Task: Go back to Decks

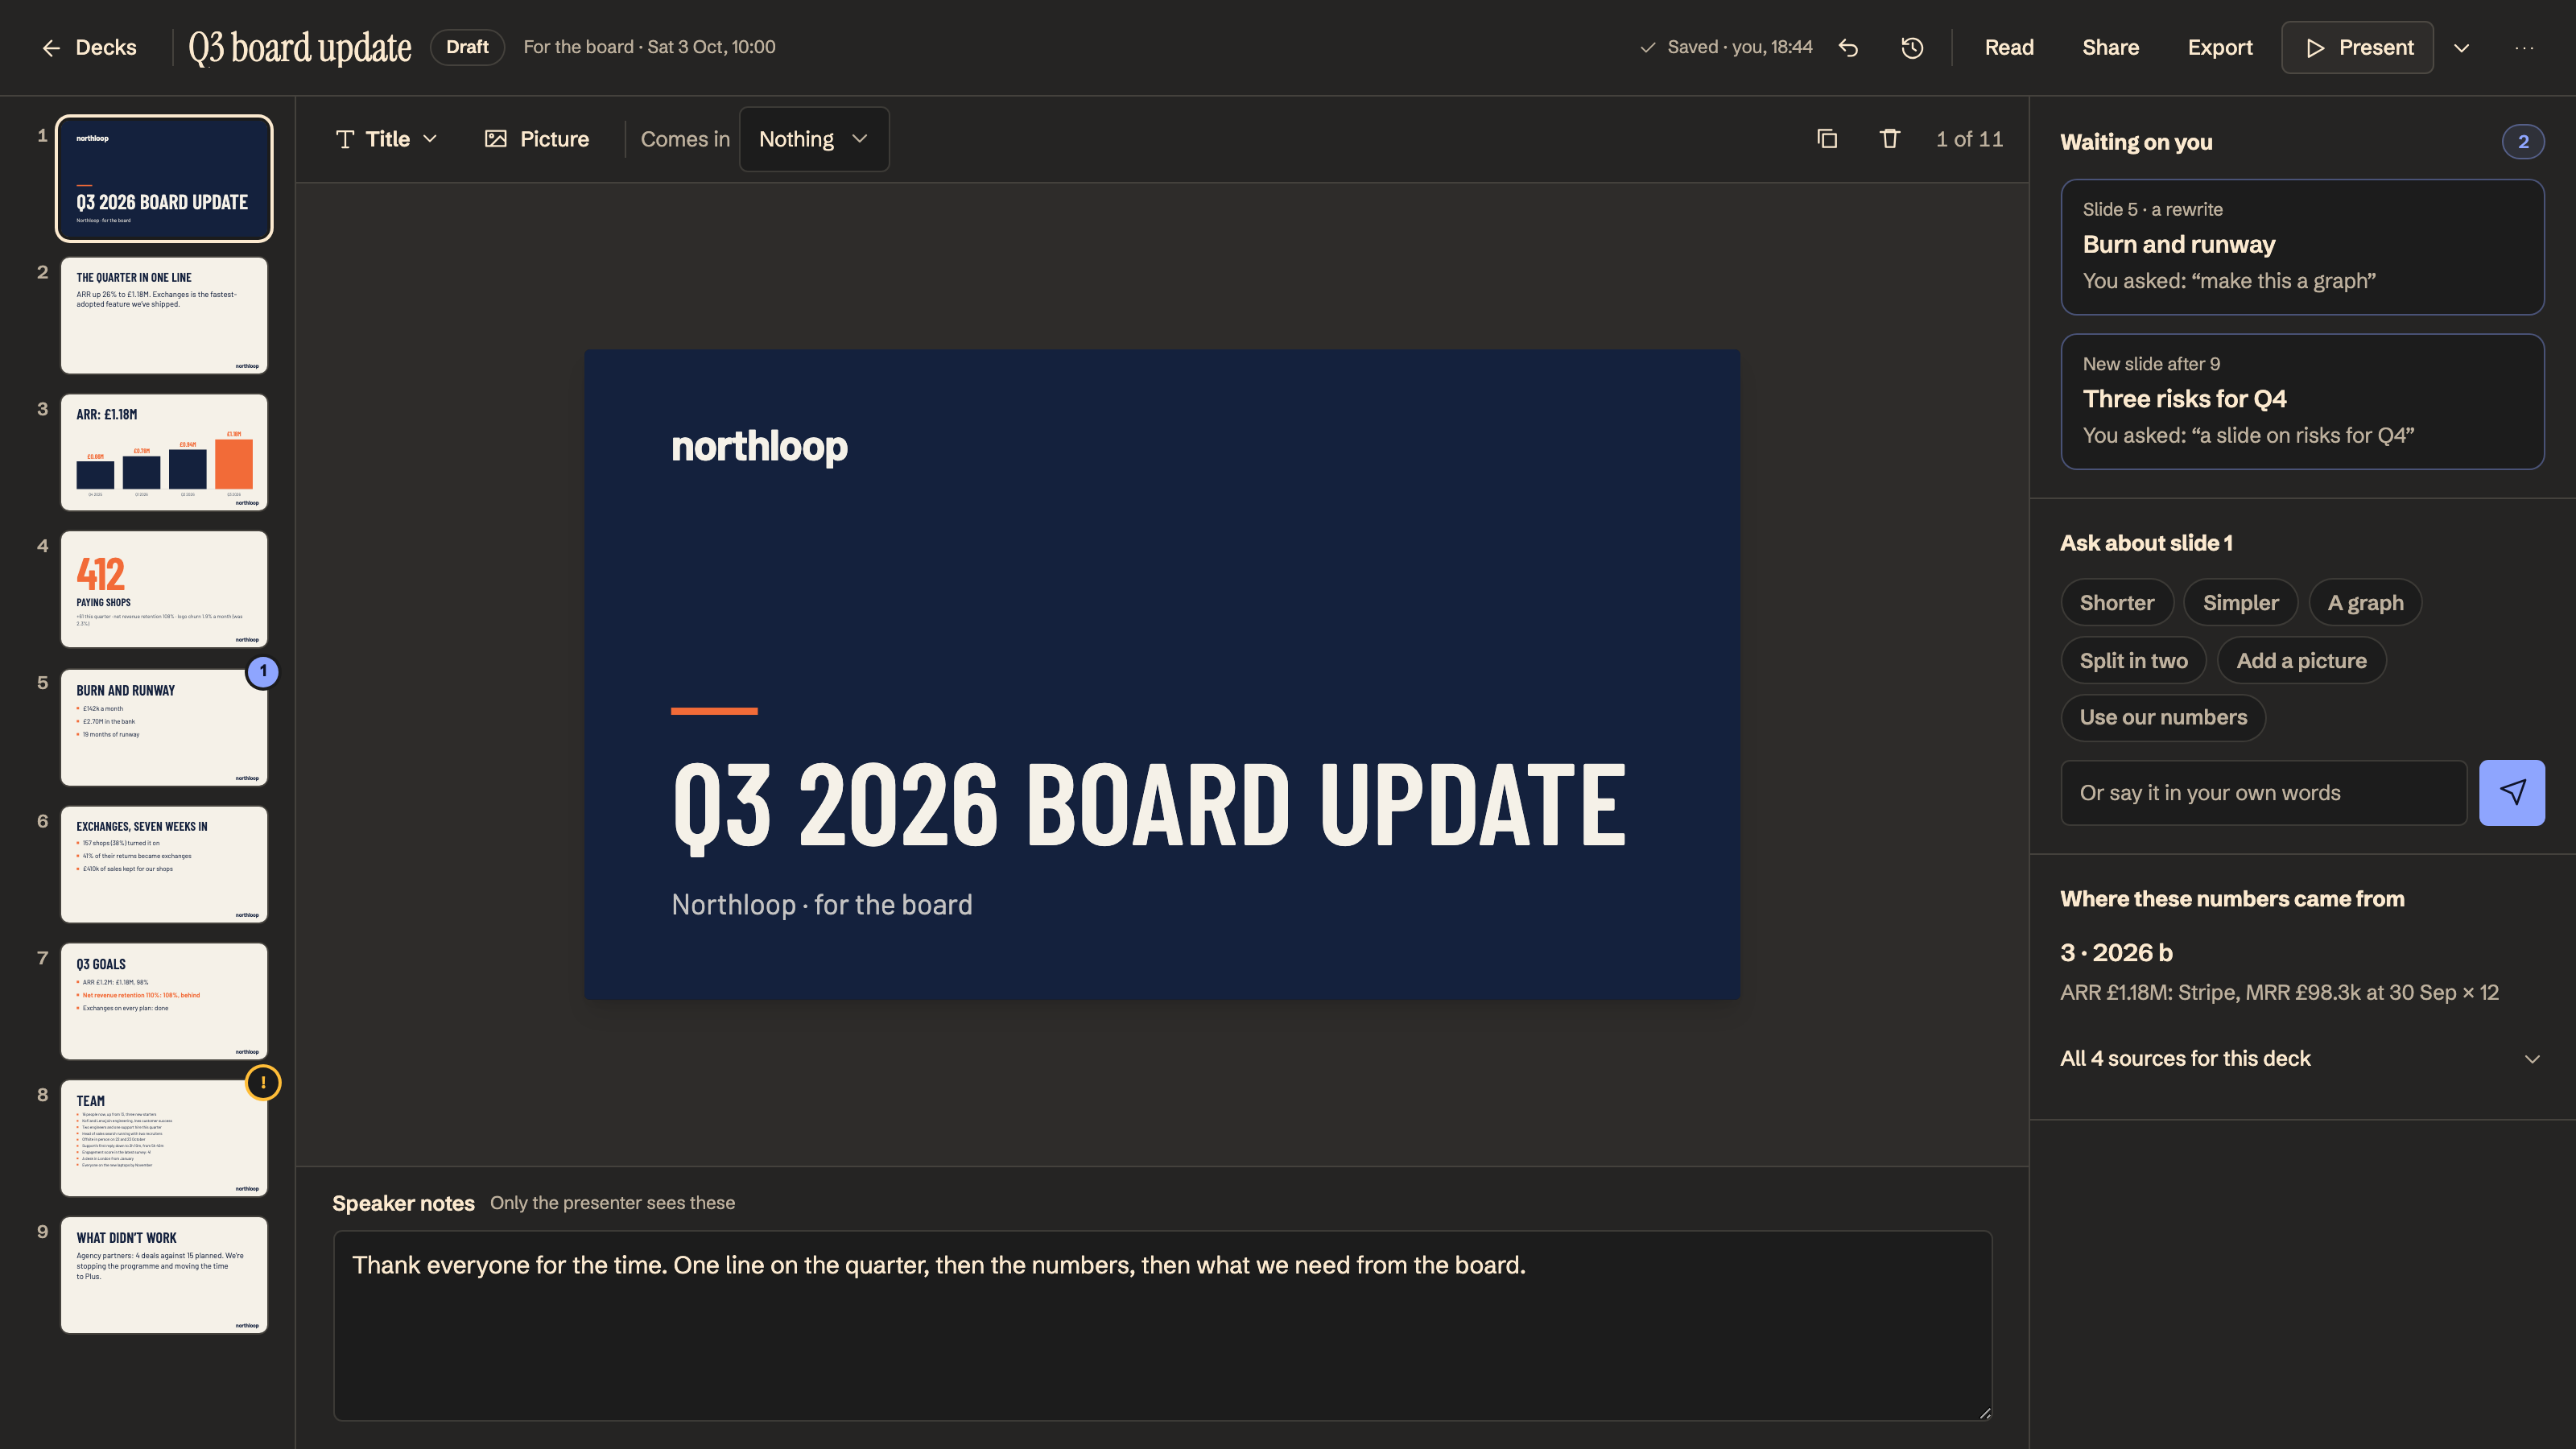Action: click(x=89, y=47)
